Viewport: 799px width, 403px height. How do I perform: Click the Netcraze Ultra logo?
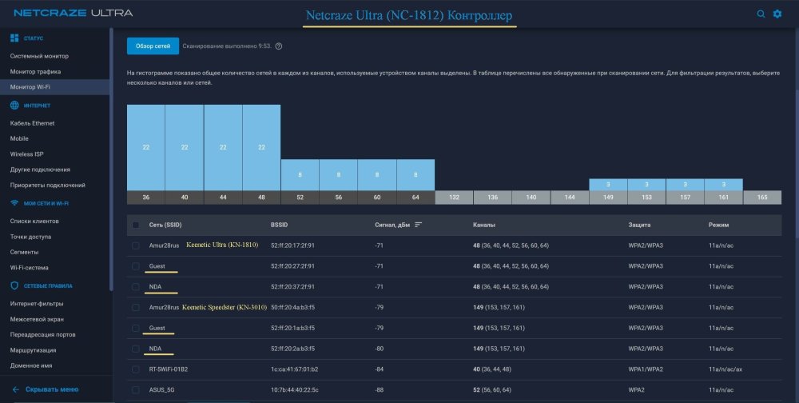[x=74, y=13]
